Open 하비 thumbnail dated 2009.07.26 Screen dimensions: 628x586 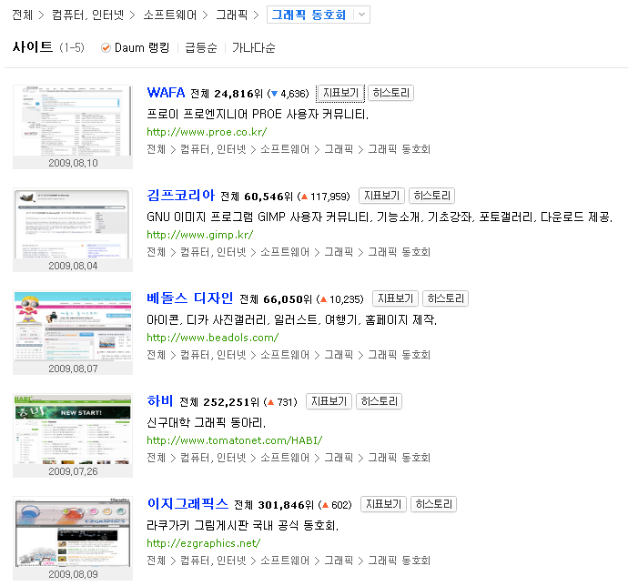pyautogui.click(x=73, y=435)
